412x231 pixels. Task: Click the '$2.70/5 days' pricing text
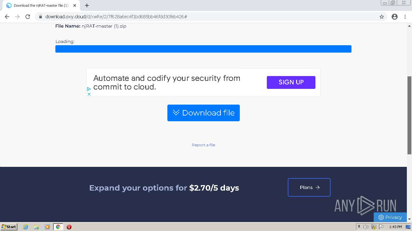pyautogui.click(x=214, y=188)
